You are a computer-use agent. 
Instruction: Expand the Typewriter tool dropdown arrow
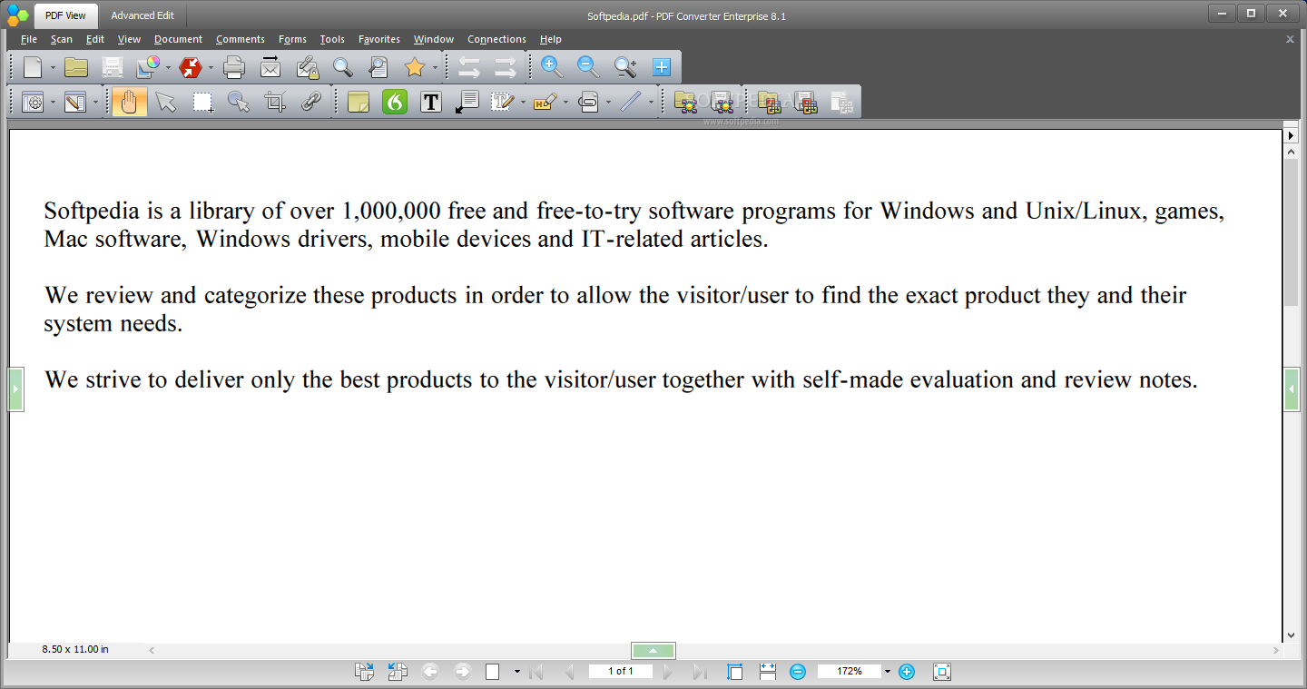523,103
